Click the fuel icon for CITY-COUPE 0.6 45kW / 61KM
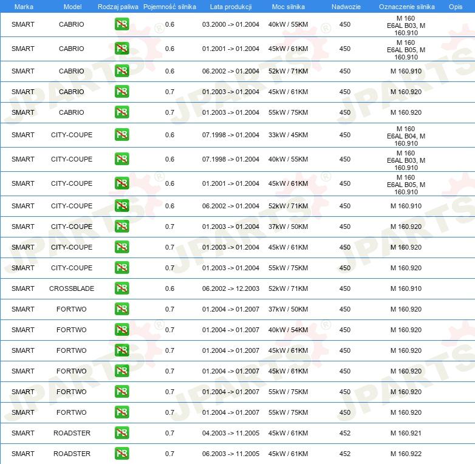This screenshot has width=475, height=464. coord(121,183)
